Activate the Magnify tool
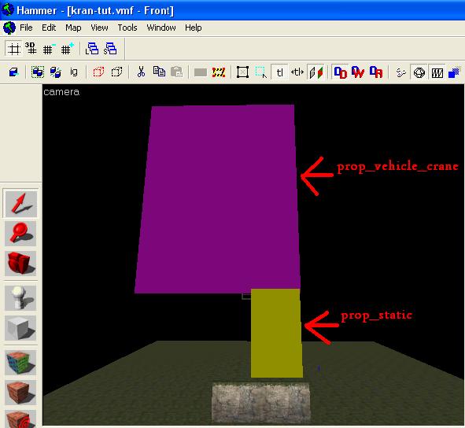 point(20,234)
